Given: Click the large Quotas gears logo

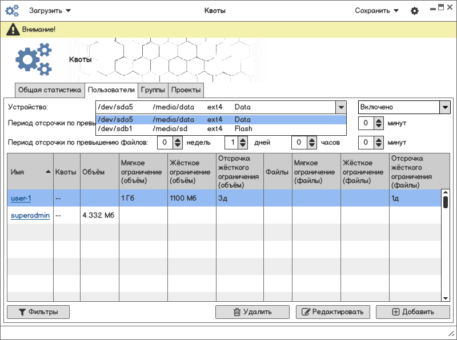Looking at the screenshot, I should [33, 59].
